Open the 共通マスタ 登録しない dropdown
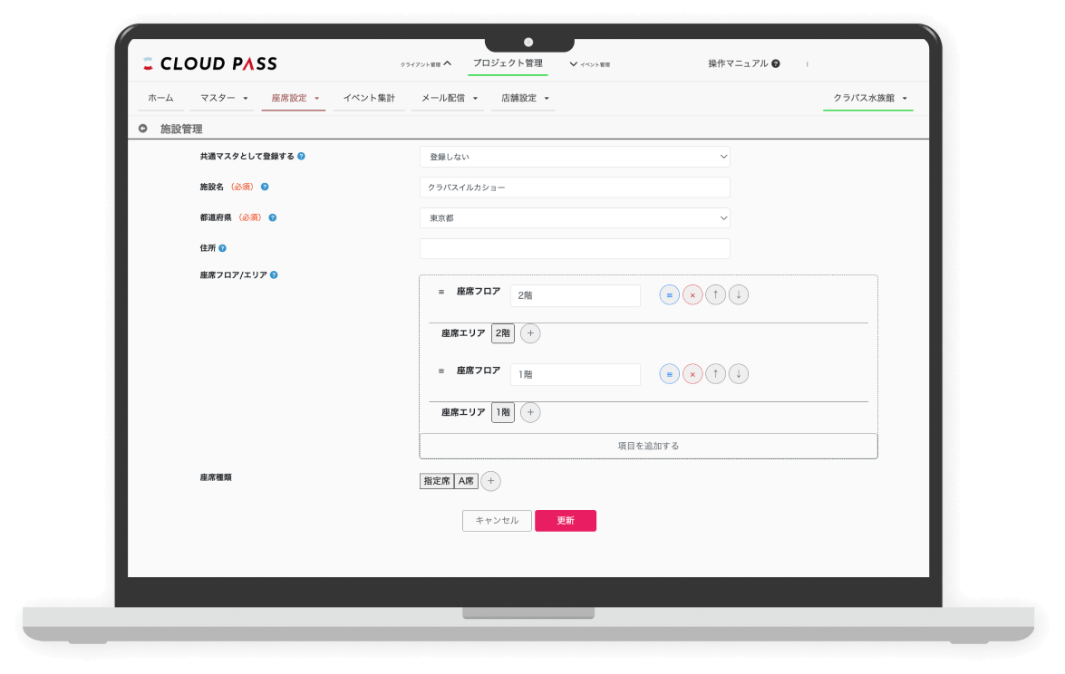Viewport: 1065px width, 674px height. tap(575, 157)
